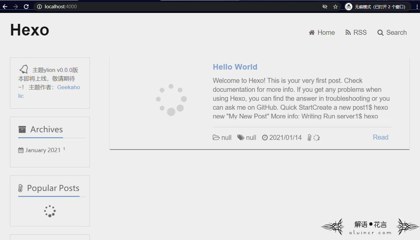Click the bookmark star in the address bar

point(335,6)
